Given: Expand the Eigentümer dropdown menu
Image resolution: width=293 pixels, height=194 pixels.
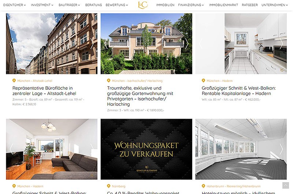Looking at the screenshot, I should [15, 5].
